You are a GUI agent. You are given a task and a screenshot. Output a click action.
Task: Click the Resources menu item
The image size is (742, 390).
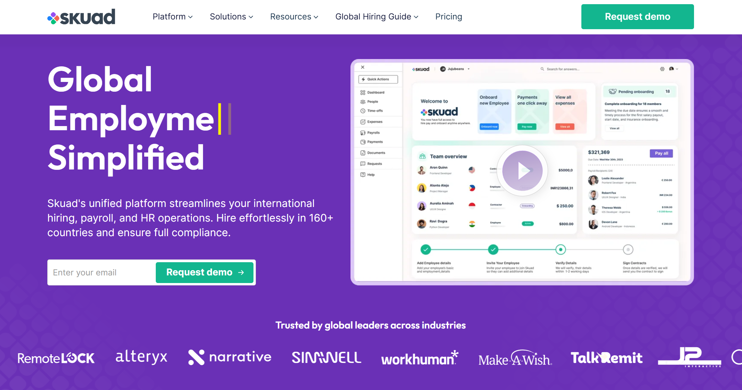pyautogui.click(x=293, y=17)
